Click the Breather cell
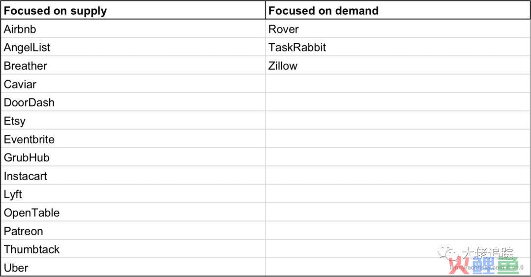 coord(133,65)
